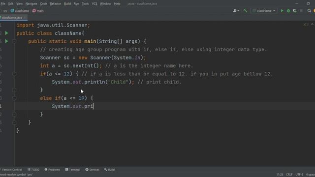Click the error message in bottom status bar
The width and height of the screenshot is (315, 177).
coord(16,175)
